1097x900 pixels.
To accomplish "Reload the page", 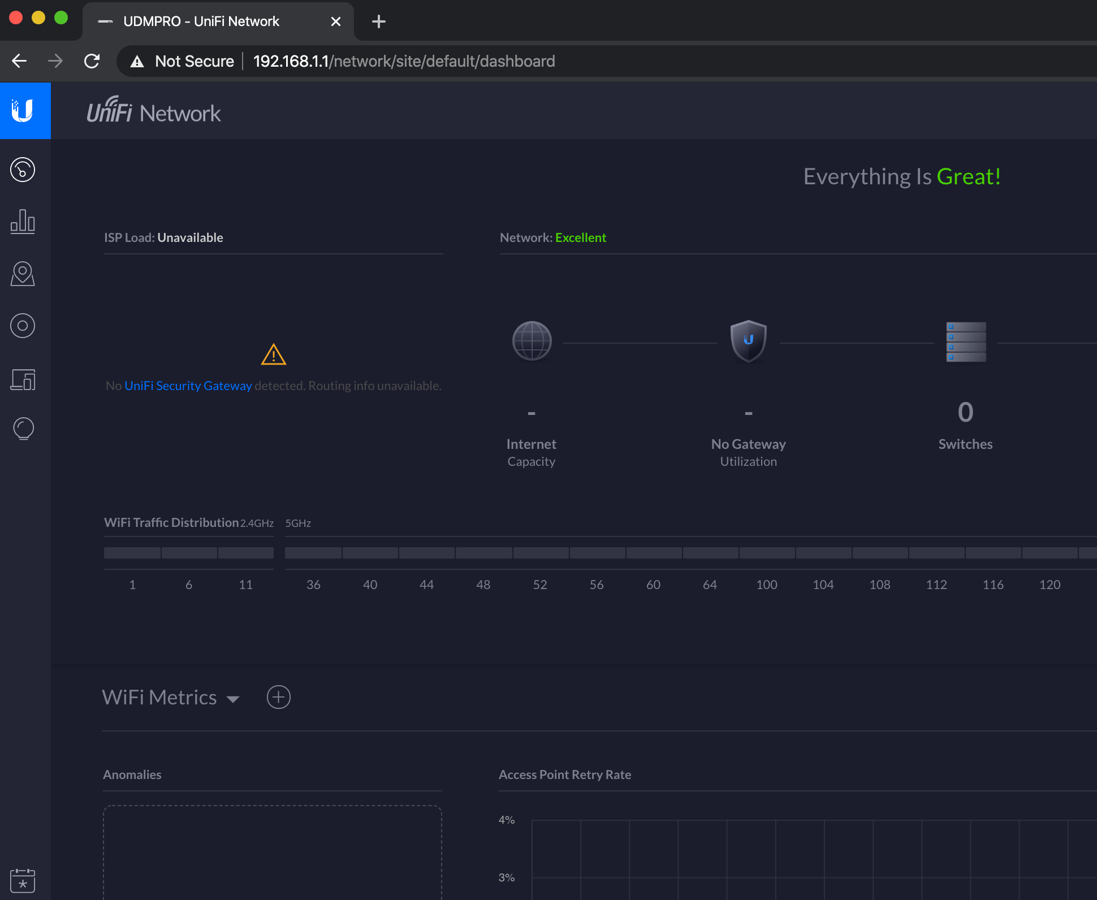I will 92,61.
